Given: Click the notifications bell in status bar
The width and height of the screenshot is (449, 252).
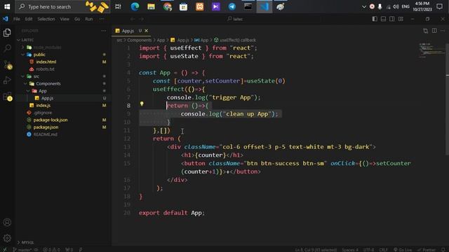Looking at the screenshot, I should point(443,250).
